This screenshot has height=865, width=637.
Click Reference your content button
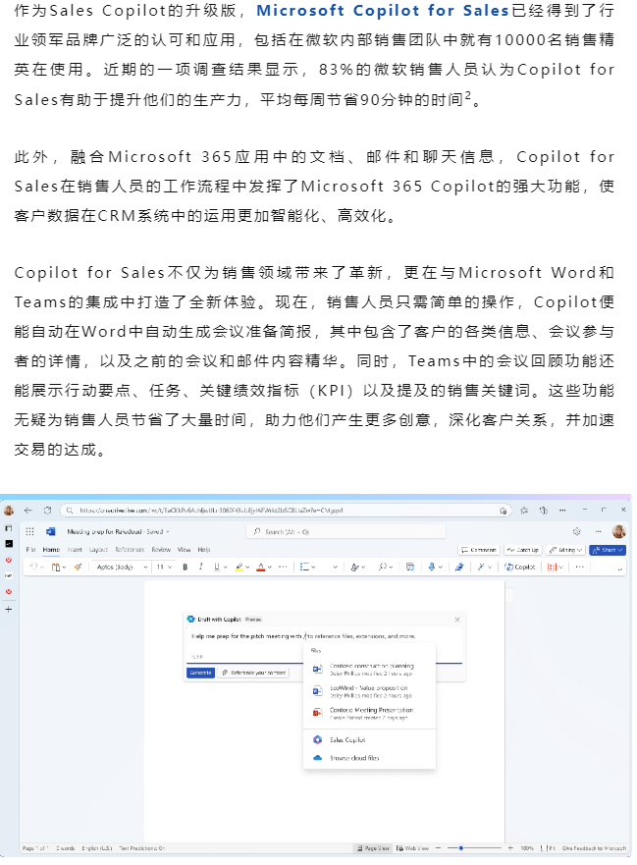click(x=253, y=673)
